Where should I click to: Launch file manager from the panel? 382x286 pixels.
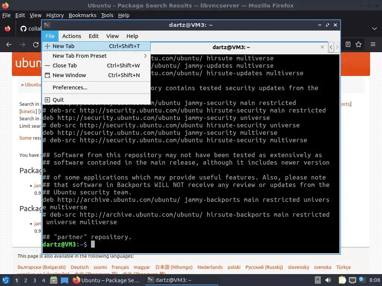[54, 280]
